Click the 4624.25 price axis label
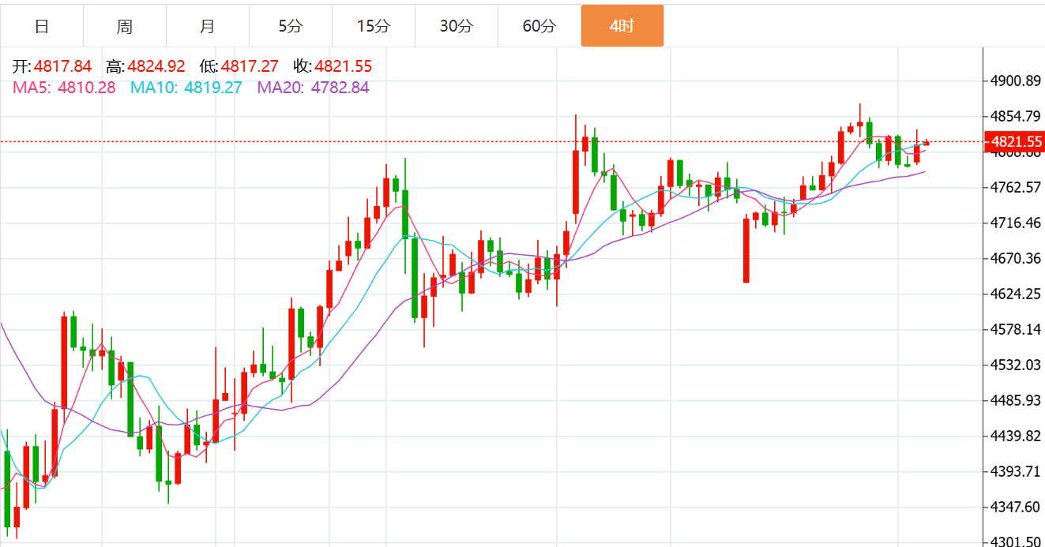Viewport: 1045px width, 547px height. 1016,294
